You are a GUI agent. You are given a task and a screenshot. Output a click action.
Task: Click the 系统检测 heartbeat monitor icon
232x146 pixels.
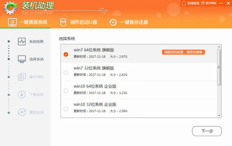pos(22,42)
